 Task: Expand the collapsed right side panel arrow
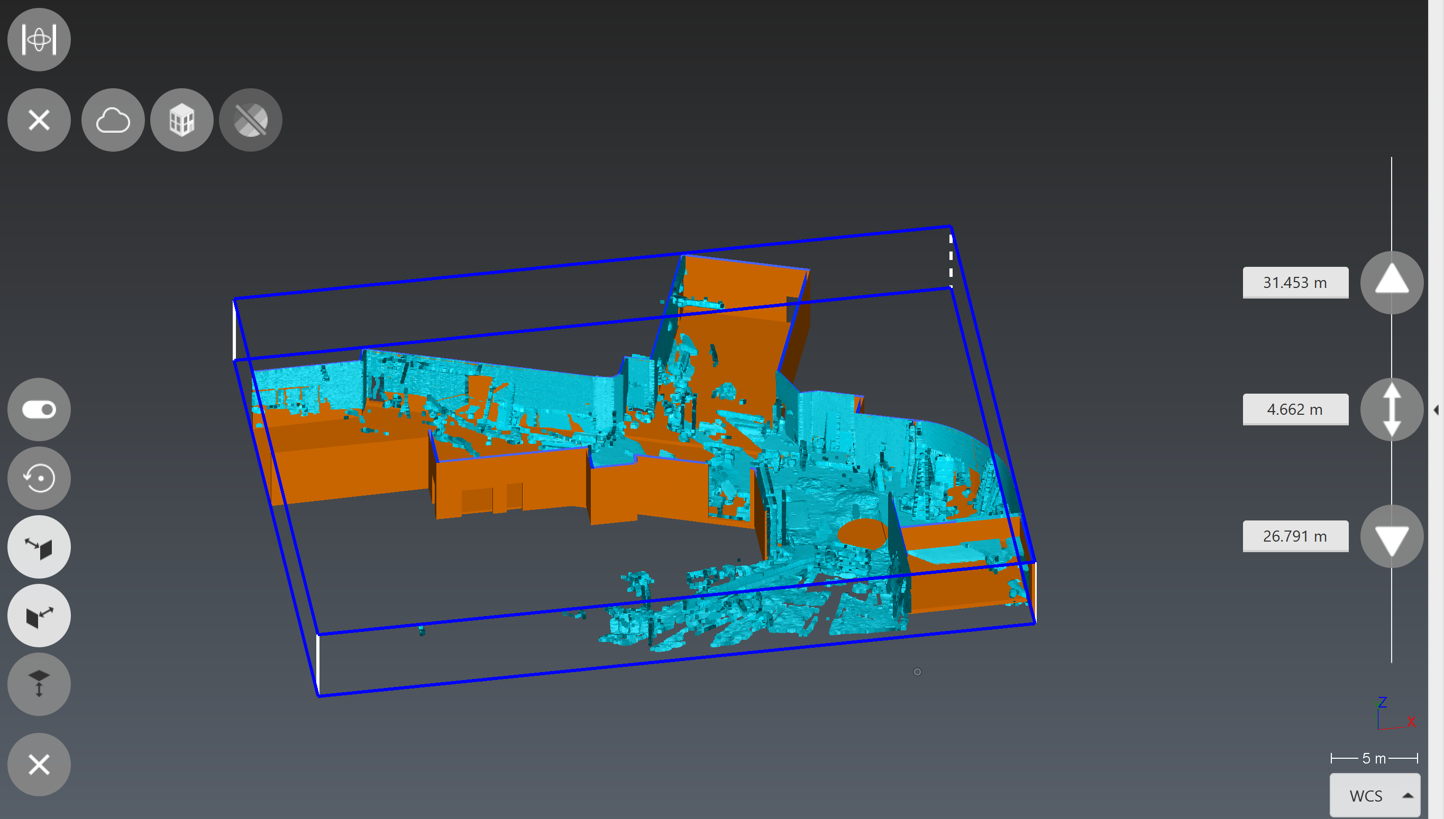coord(1436,410)
